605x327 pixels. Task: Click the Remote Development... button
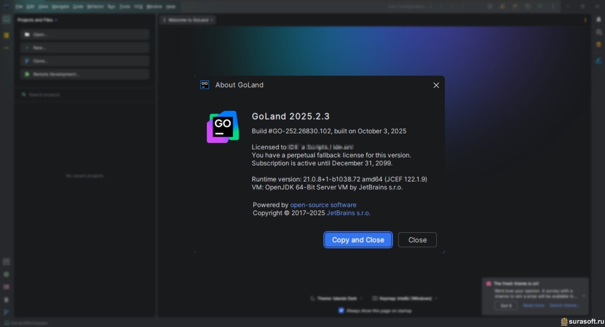85,74
